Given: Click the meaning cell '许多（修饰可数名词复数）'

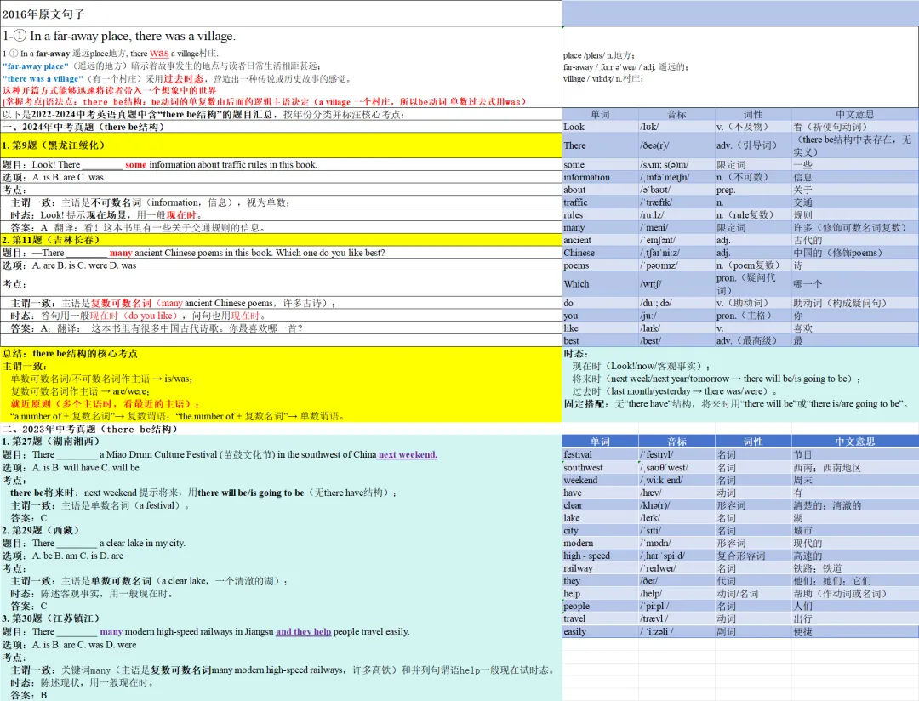Looking at the screenshot, I should (x=855, y=227).
